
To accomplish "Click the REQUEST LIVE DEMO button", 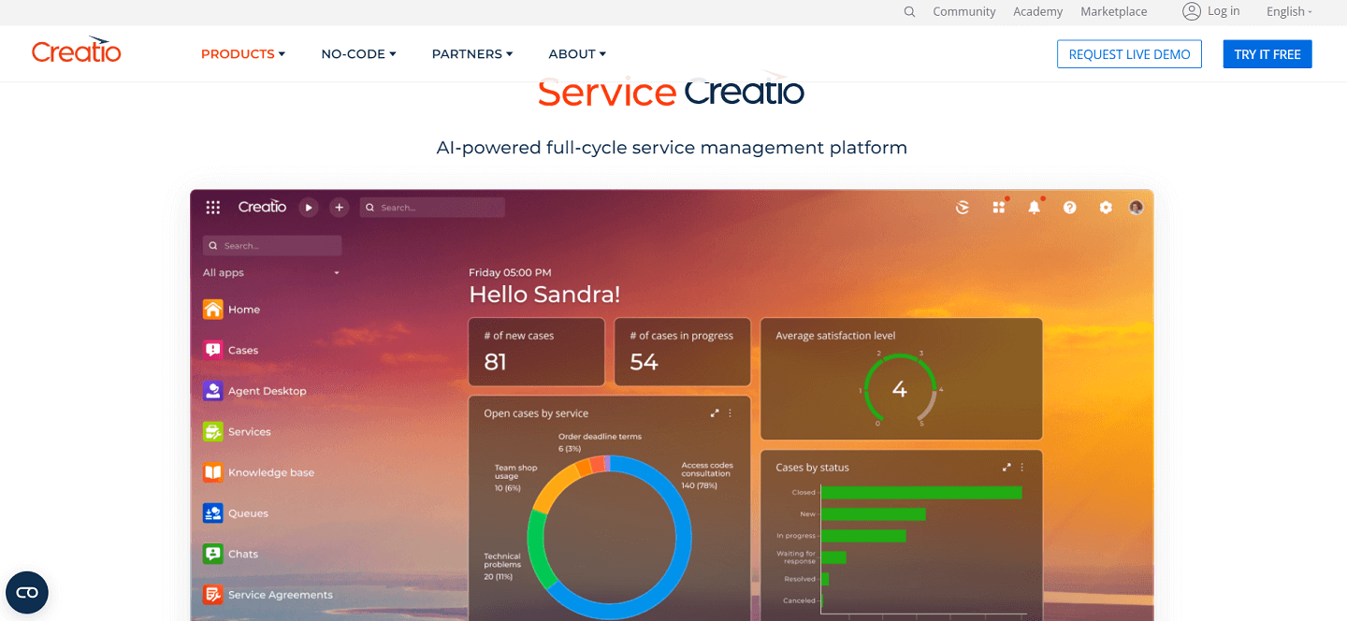I will click(x=1129, y=54).
